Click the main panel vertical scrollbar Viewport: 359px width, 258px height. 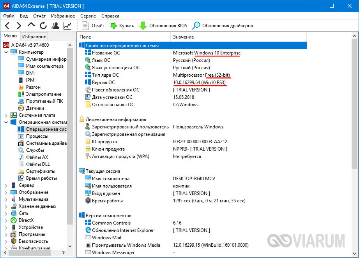[x=354, y=104]
